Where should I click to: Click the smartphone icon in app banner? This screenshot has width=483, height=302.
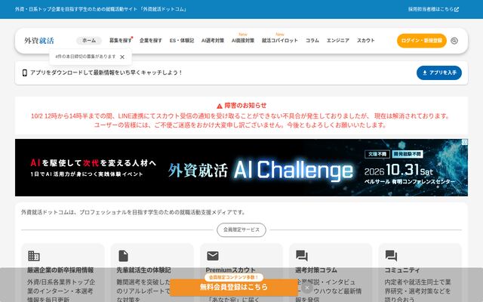pos(25,72)
